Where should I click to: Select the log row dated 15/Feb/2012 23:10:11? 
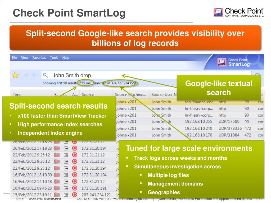point(65,195)
